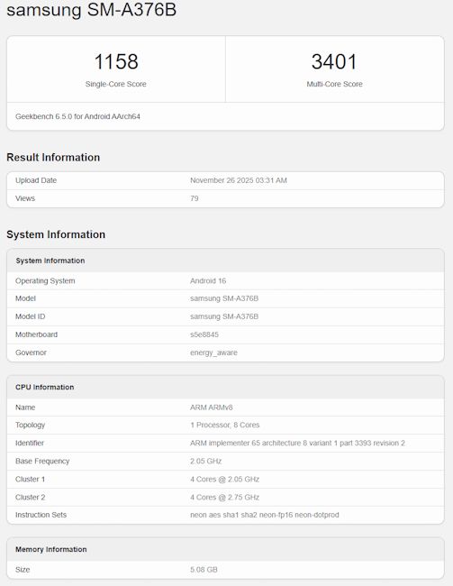Select the 'energy_aware' governor value
Screen dimensions: 453x586
(x=213, y=353)
